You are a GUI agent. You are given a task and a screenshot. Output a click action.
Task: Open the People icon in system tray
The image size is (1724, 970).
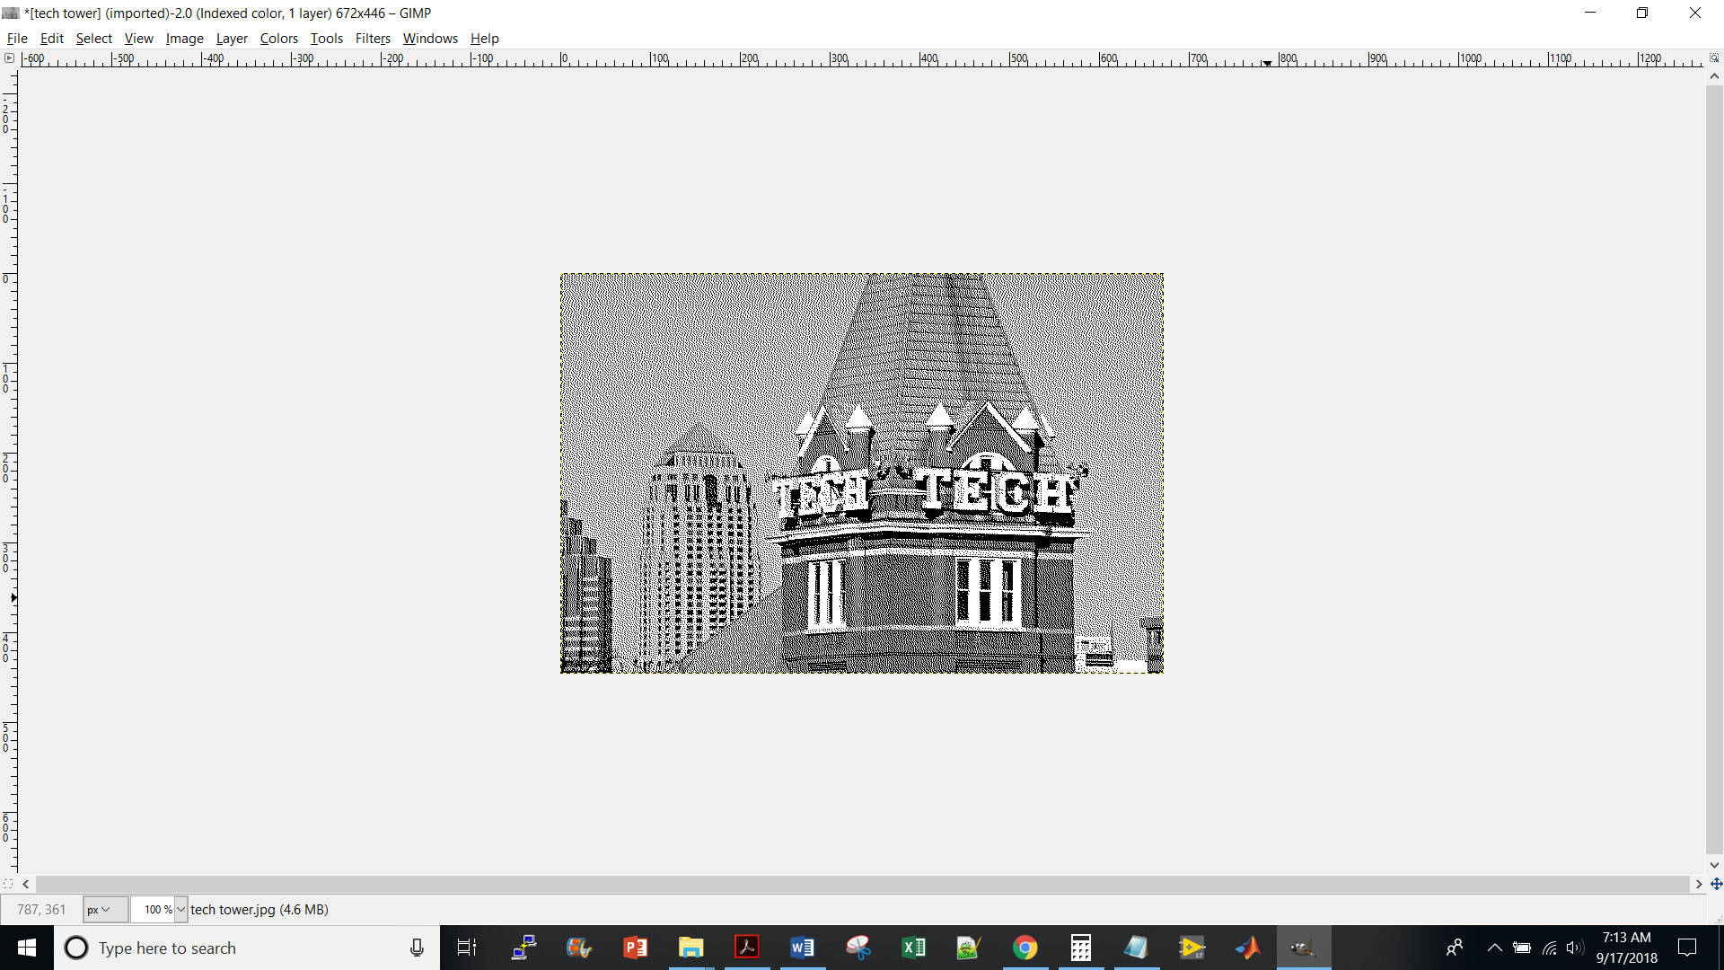pos(1455,948)
